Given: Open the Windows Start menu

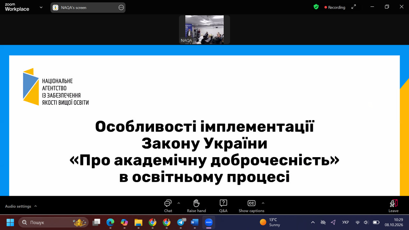Looking at the screenshot, I should pyautogui.click(x=10, y=222).
